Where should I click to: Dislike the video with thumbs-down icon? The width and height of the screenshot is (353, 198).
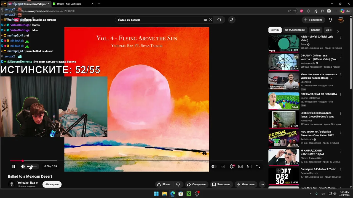[178, 184]
